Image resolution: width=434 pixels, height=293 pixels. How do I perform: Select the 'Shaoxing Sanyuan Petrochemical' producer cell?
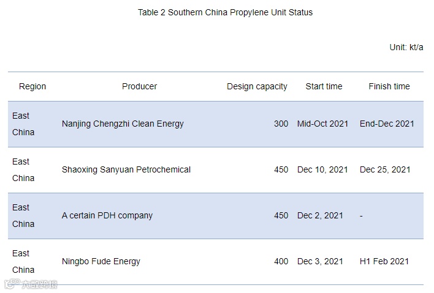pyautogui.click(x=126, y=169)
